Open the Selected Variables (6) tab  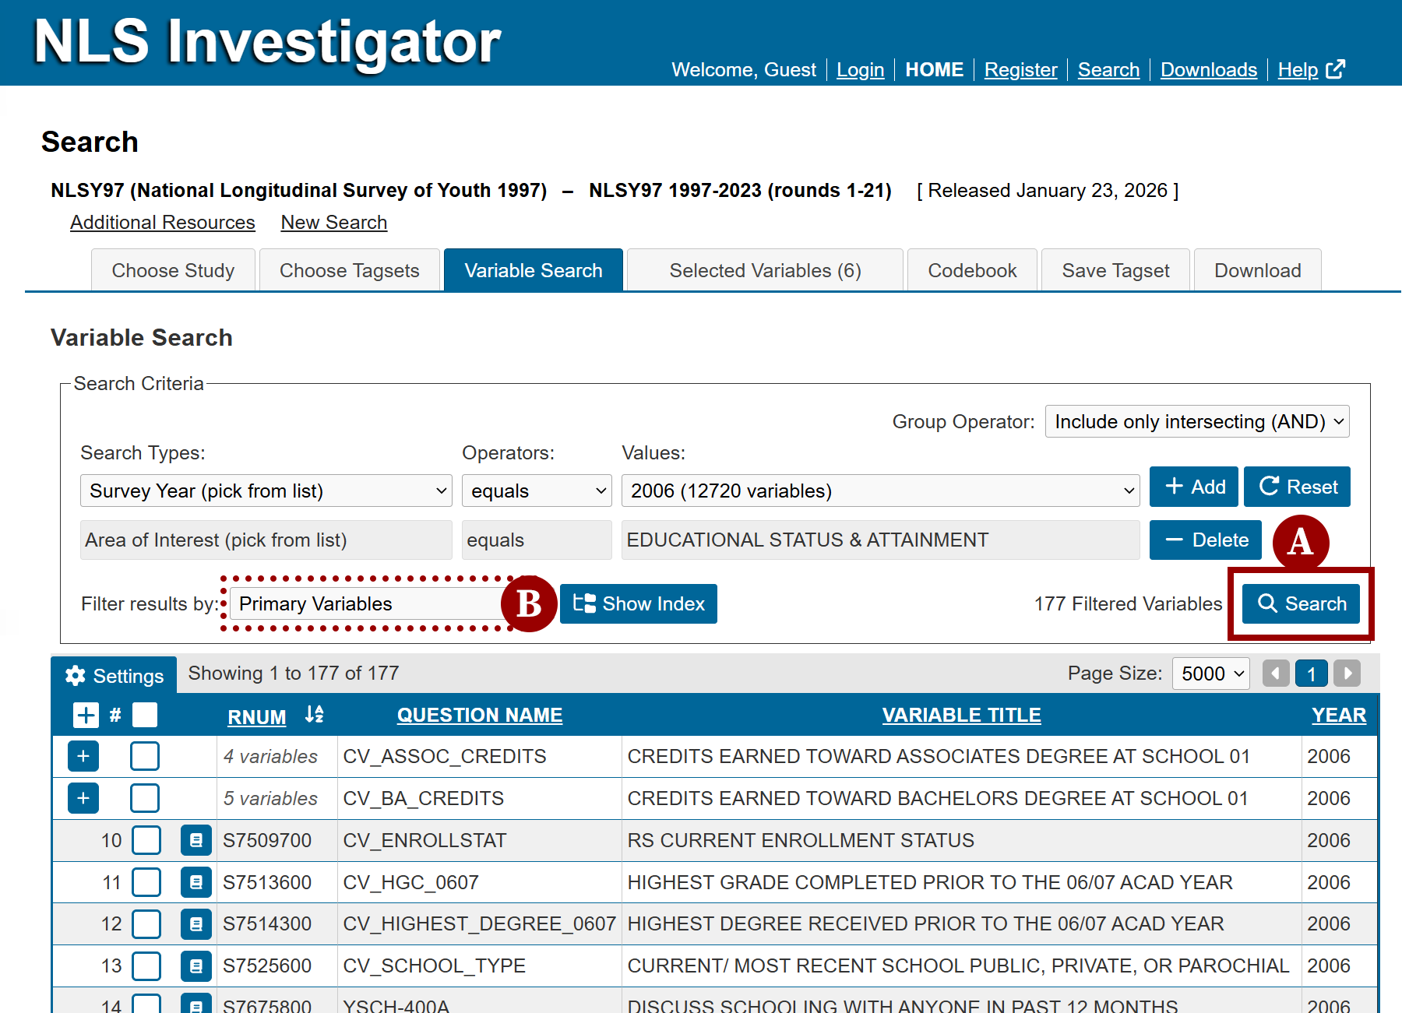click(765, 270)
